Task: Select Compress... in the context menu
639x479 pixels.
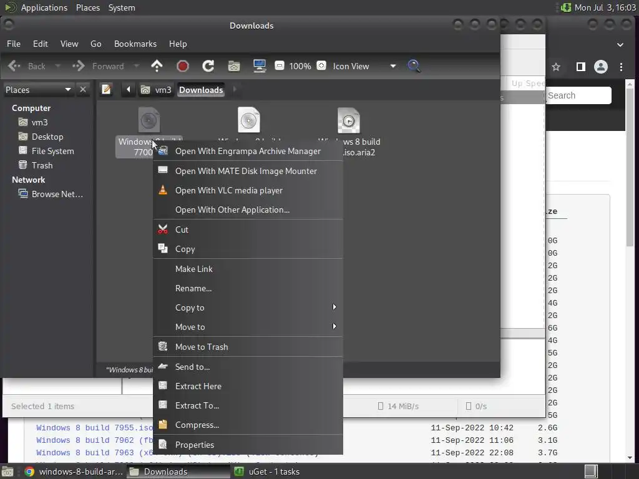Action: 248,425
